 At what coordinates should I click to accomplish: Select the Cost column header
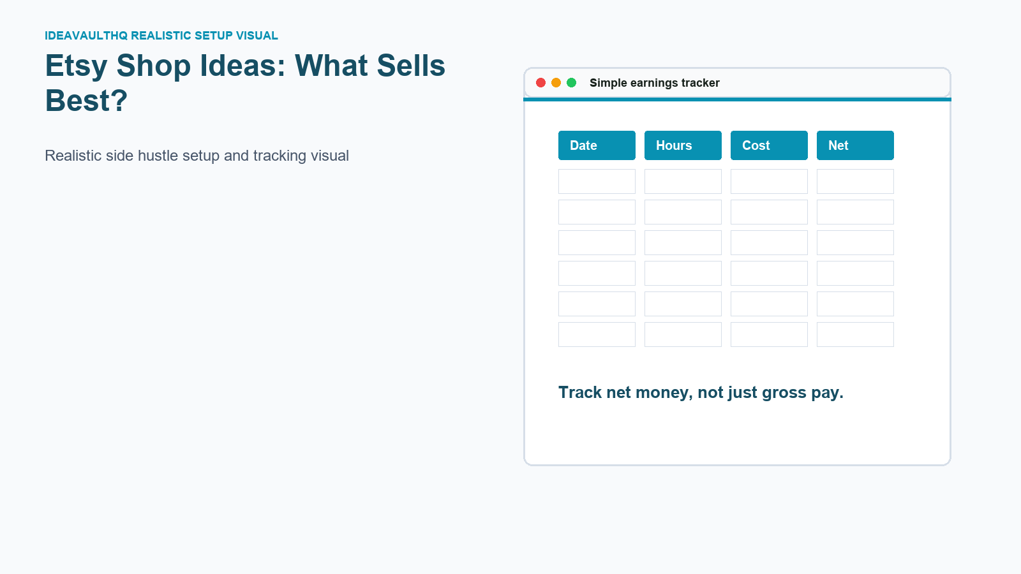click(769, 145)
